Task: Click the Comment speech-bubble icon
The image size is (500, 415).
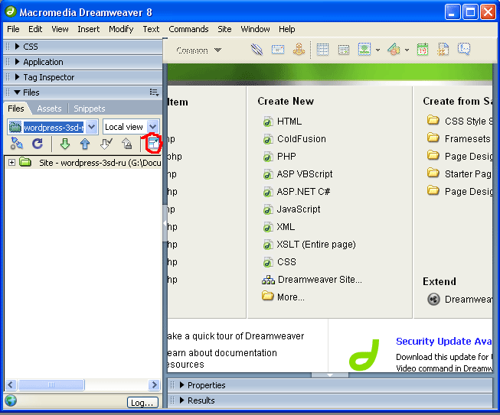Action: 464,49
